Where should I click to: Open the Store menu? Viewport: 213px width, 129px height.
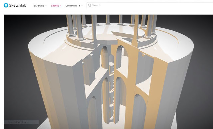[55, 6]
